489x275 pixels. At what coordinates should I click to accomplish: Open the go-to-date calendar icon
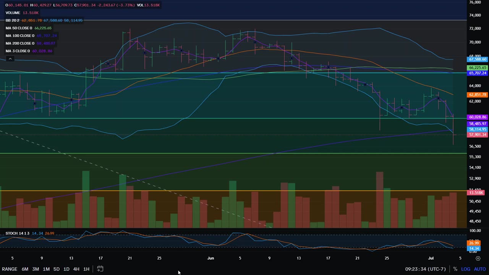100,269
